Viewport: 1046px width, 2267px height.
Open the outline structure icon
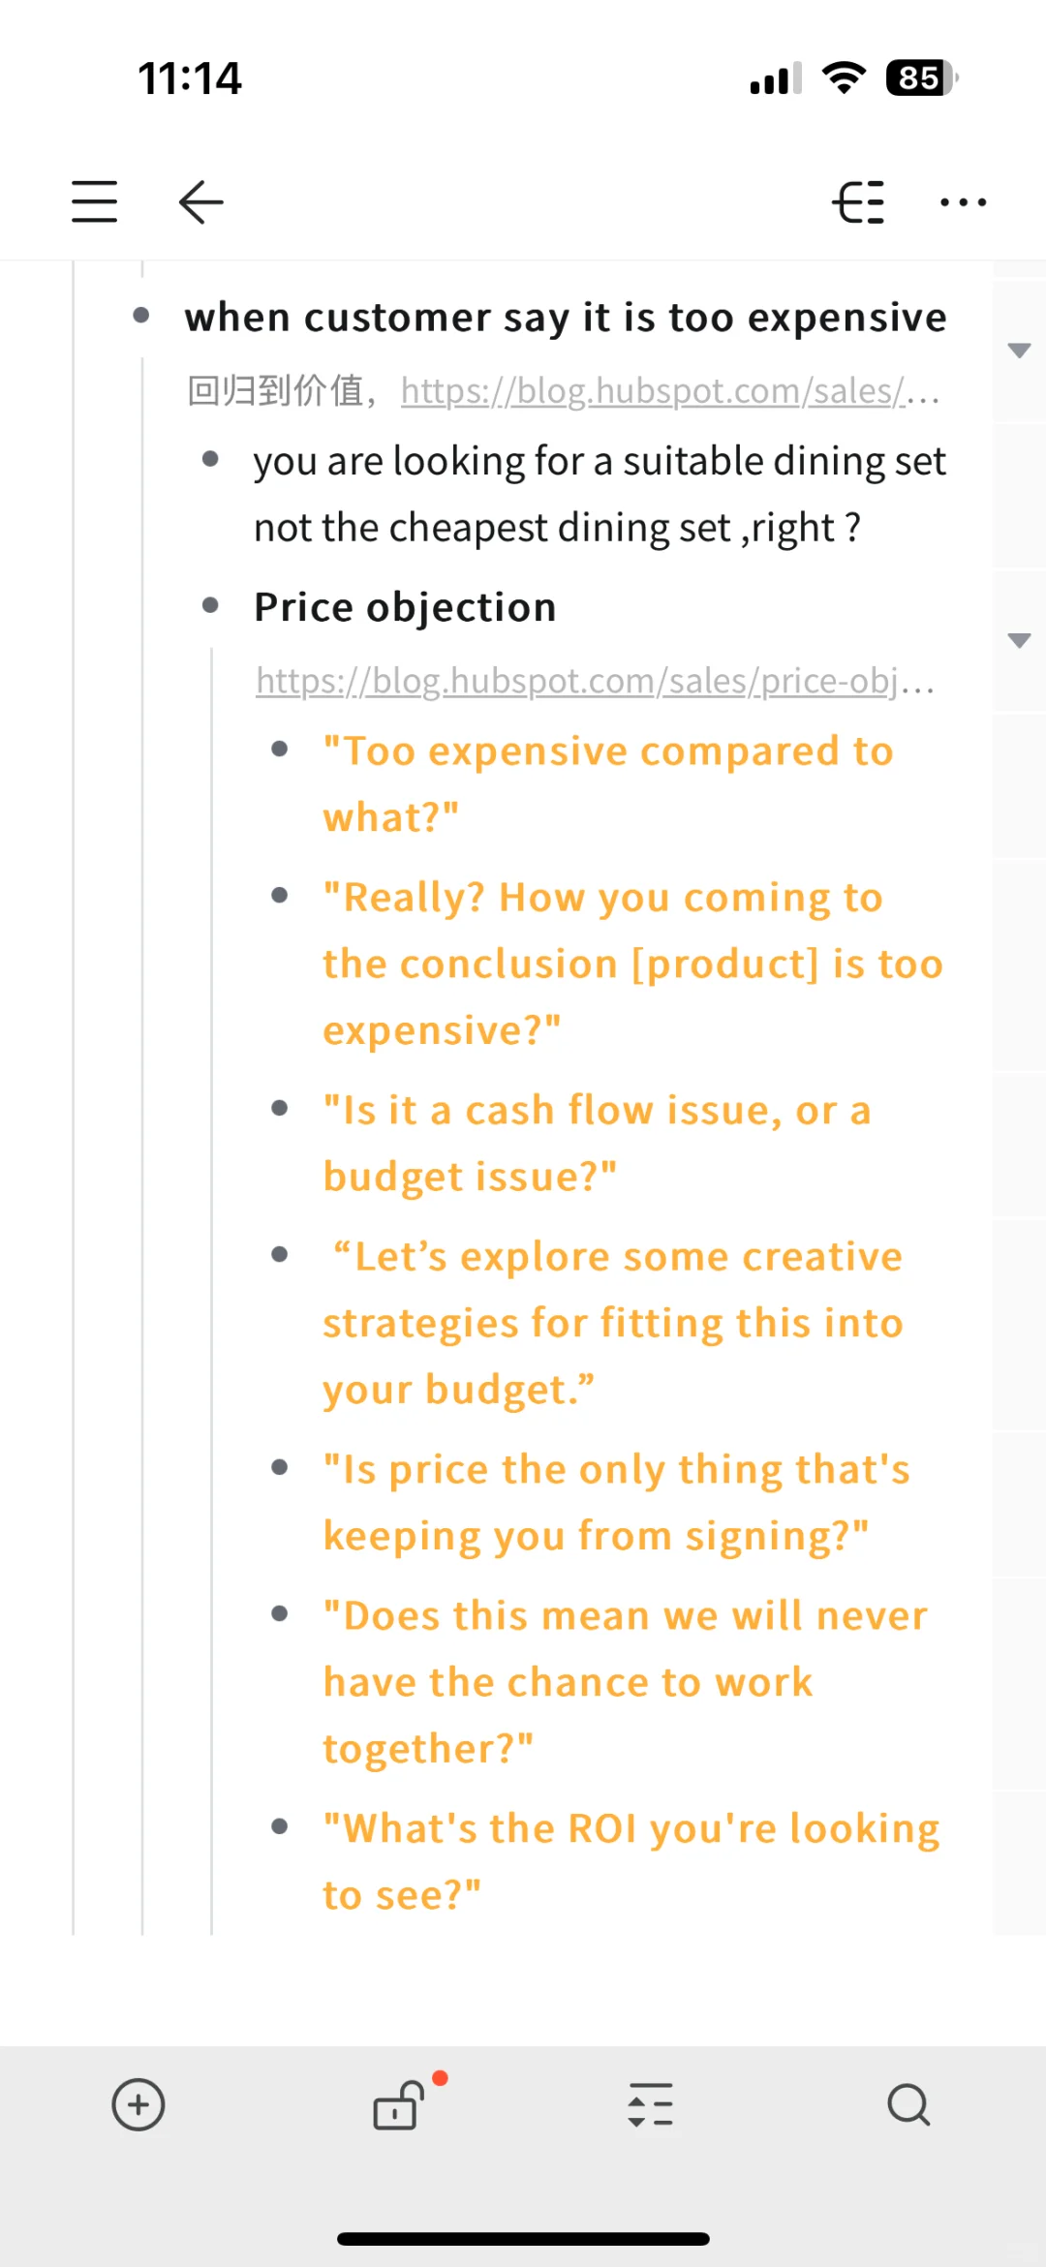858,201
